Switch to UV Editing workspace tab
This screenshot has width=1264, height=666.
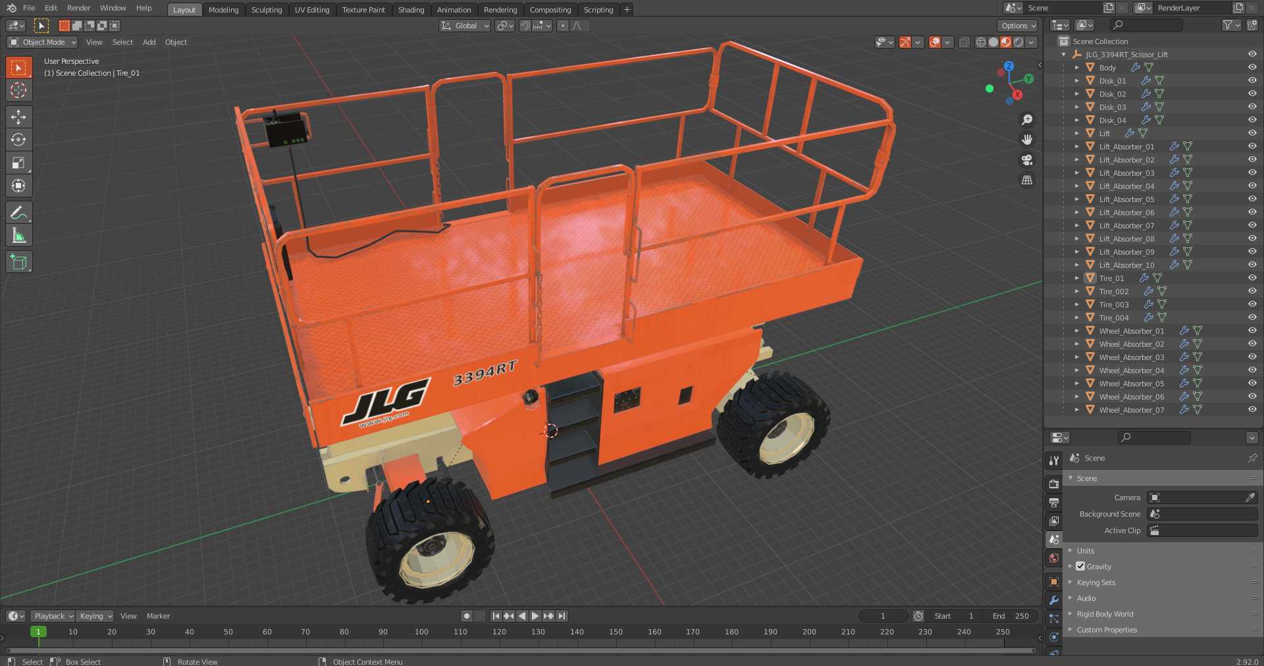pos(312,10)
